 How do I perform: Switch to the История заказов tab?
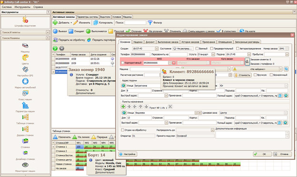tap(190, 42)
